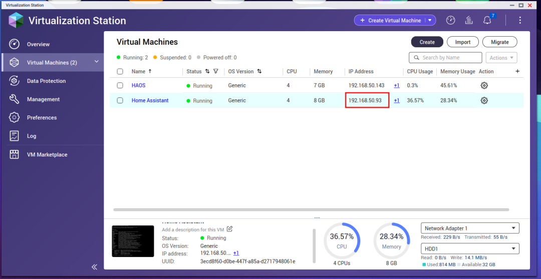Open the three-dot more menu
The image size is (541, 279).
520,20
